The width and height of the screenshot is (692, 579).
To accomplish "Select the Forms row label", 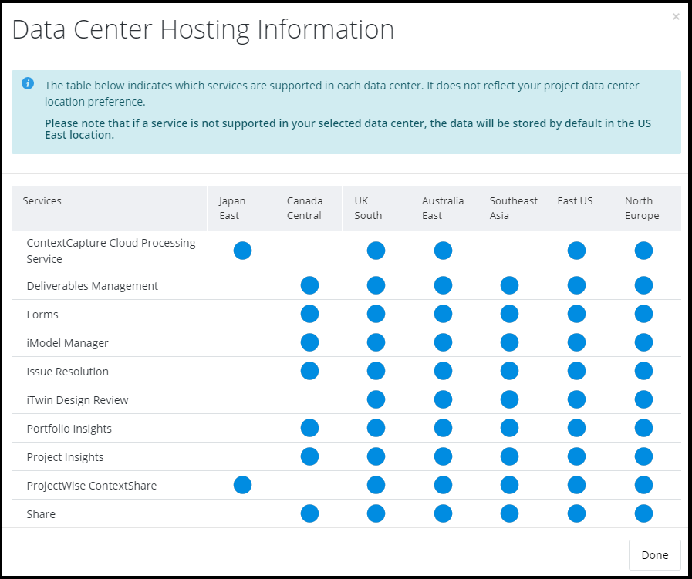I will click(x=42, y=315).
